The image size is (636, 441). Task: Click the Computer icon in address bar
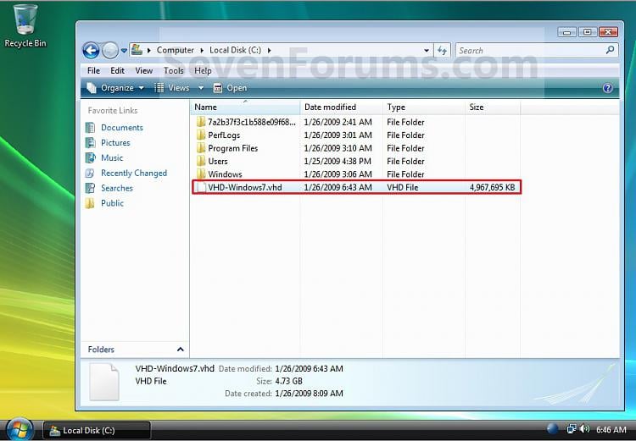point(137,50)
